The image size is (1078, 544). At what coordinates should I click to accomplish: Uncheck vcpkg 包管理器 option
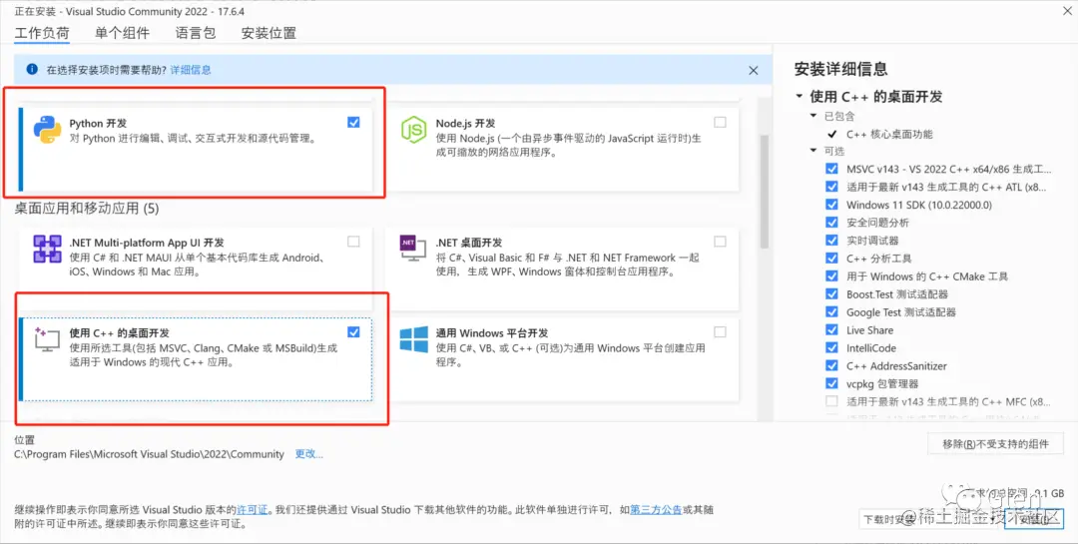point(831,383)
